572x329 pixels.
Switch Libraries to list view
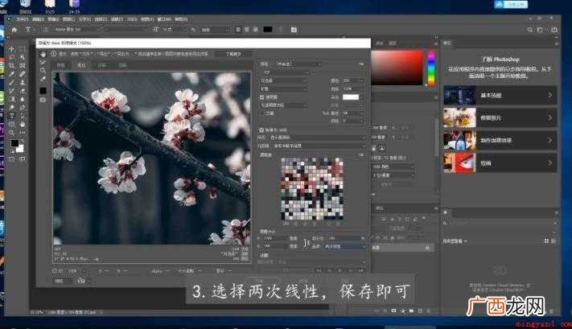pos(553,241)
